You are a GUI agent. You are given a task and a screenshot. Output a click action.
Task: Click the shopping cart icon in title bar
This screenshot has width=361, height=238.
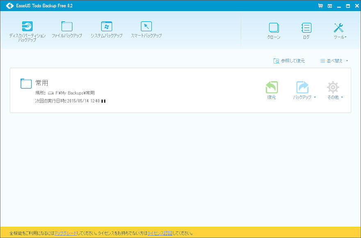320,6
